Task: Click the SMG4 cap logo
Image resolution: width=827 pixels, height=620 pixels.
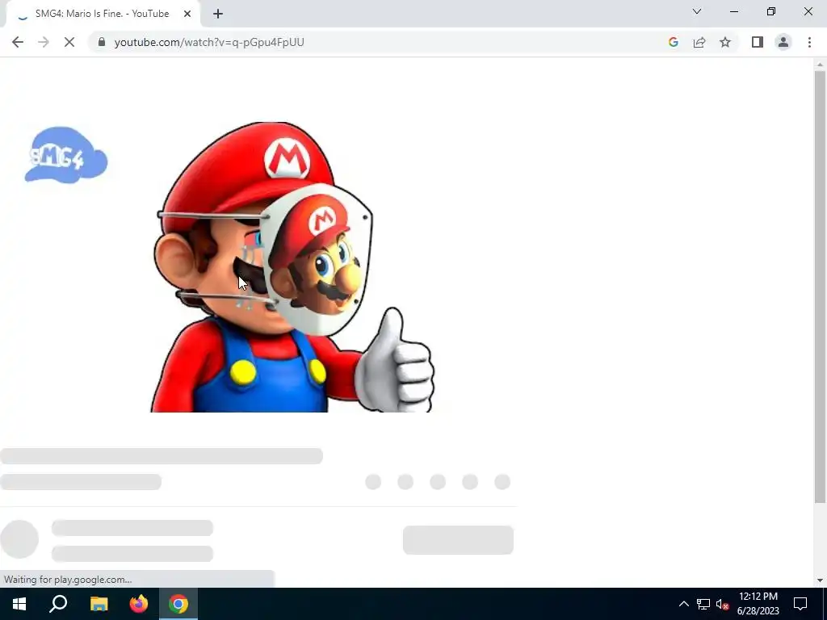Action: tap(66, 155)
